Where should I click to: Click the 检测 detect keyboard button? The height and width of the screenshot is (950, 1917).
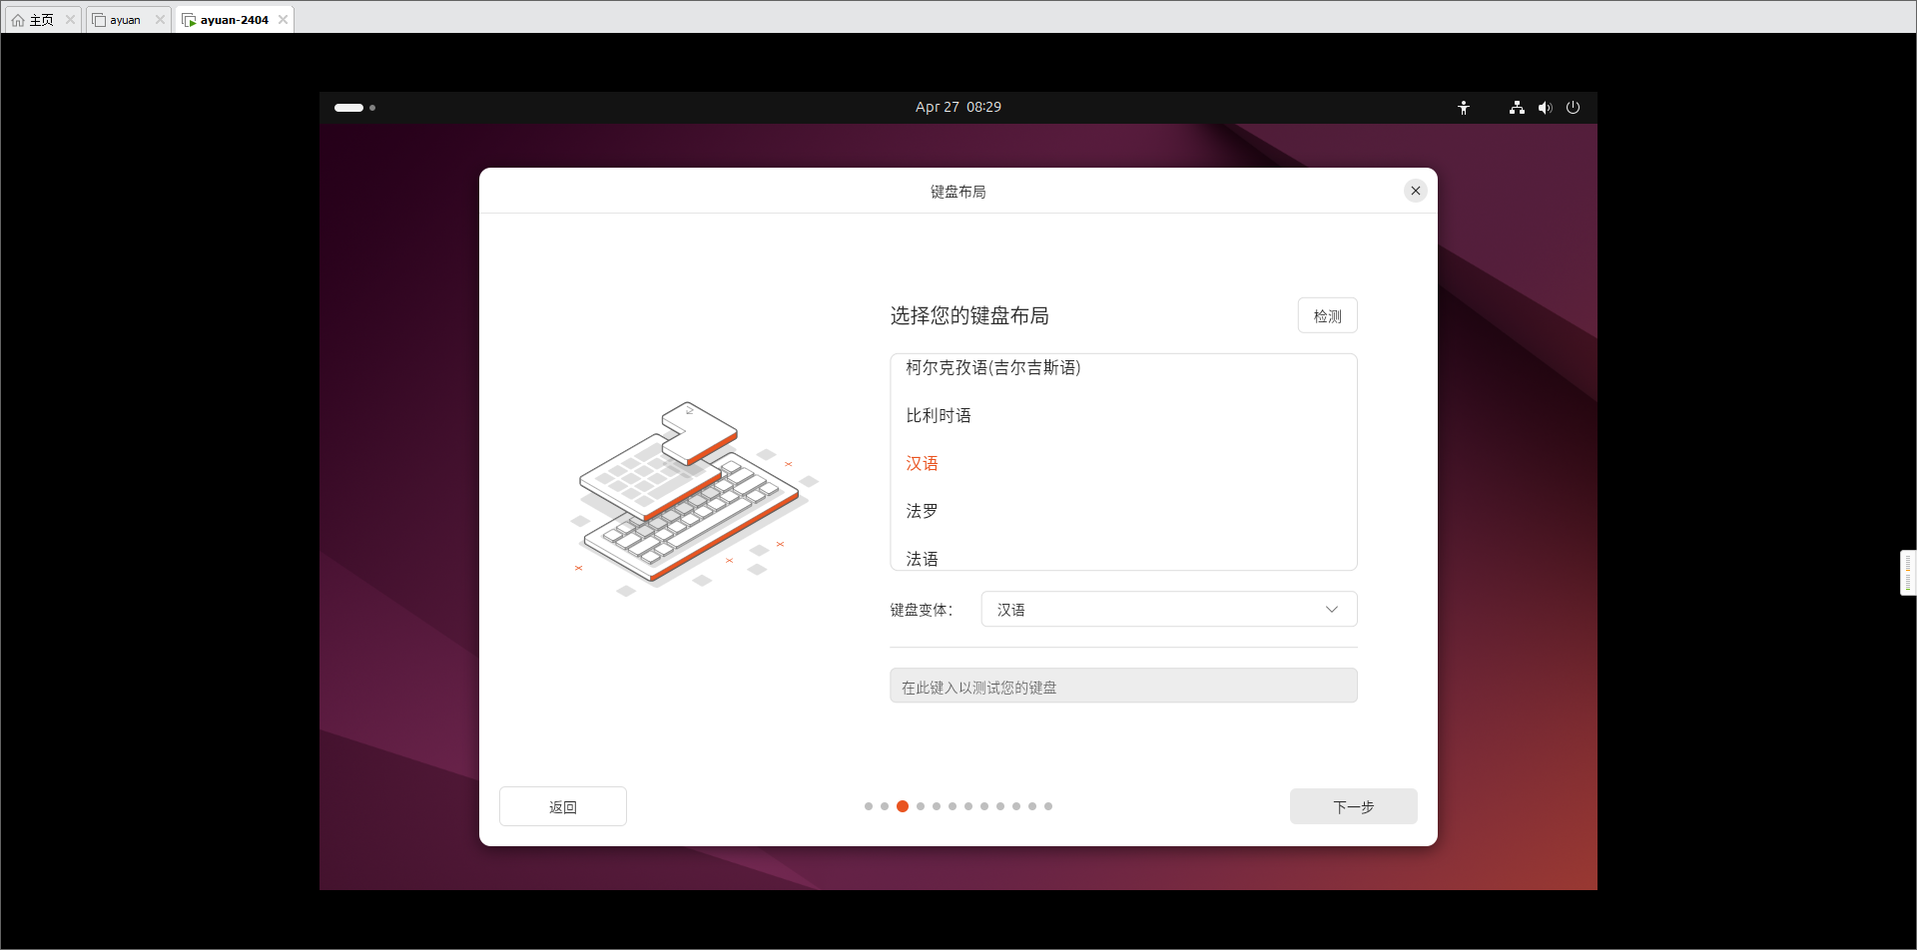pyautogui.click(x=1328, y=316)
